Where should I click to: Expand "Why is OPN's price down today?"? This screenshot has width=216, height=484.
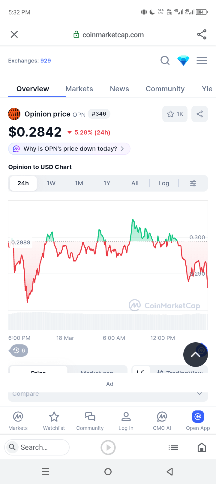69,149
